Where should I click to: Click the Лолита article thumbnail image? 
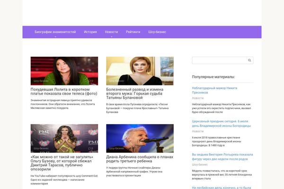tap(64, 71)
